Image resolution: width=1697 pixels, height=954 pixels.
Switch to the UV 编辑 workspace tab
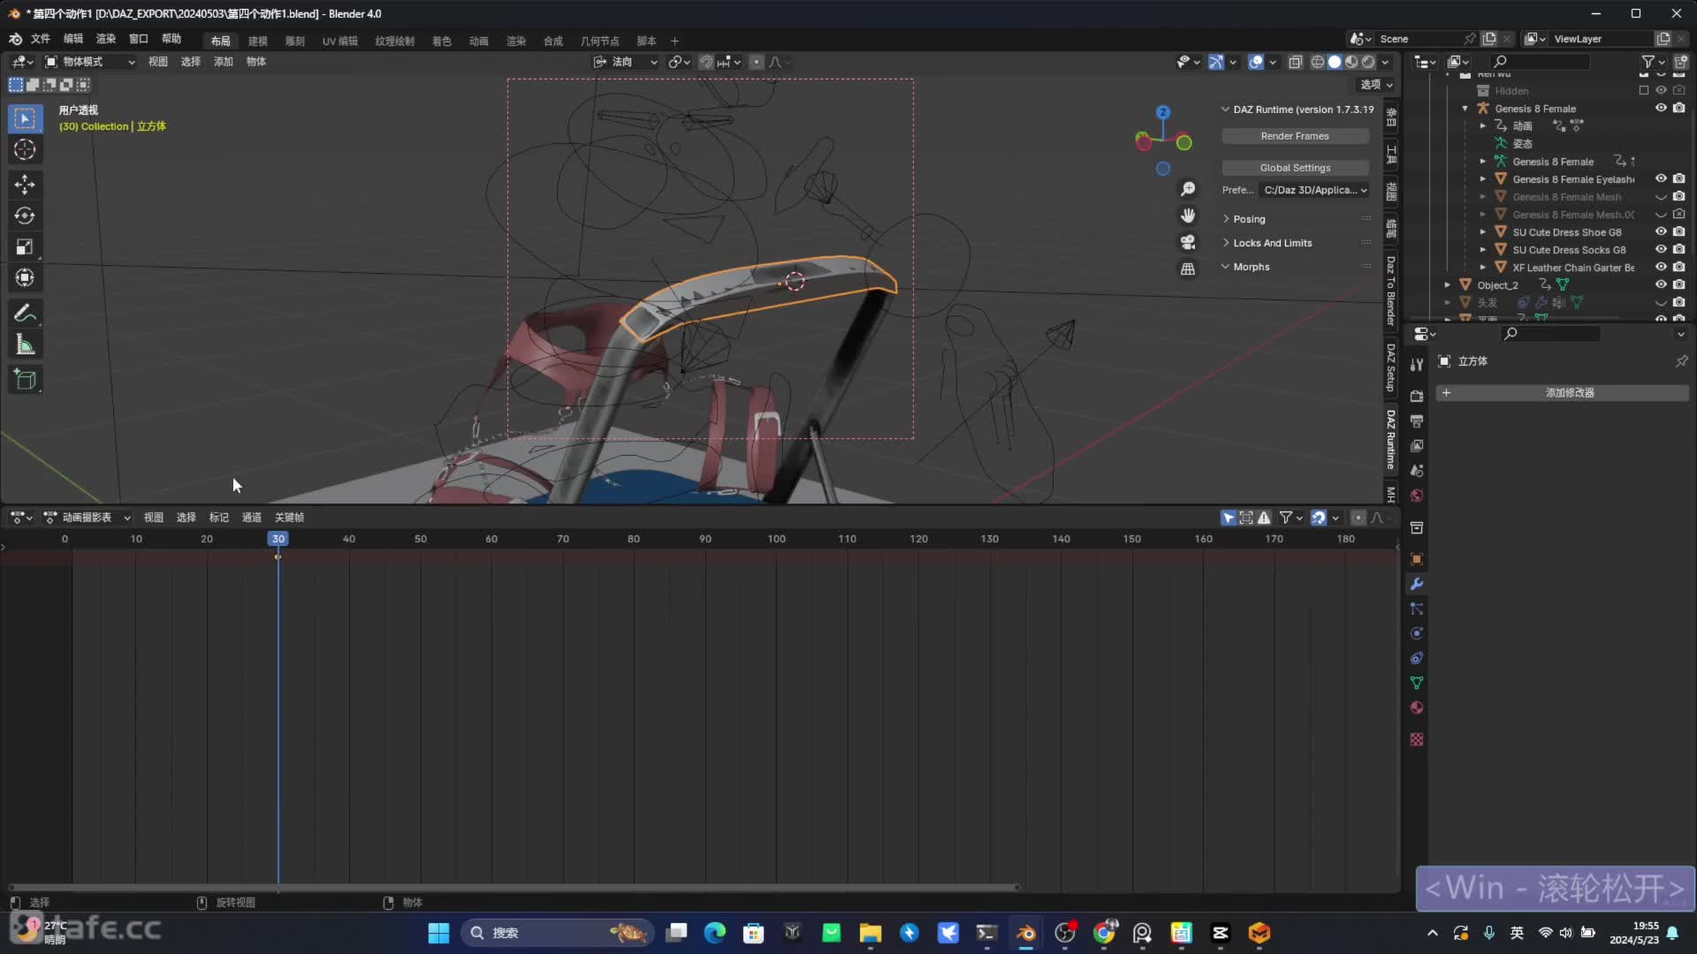[340, 41]
